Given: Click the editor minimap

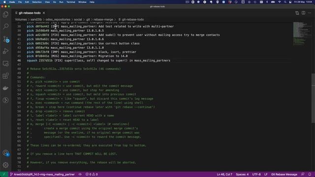Looking at the screenshot, I should pos(302,33).
